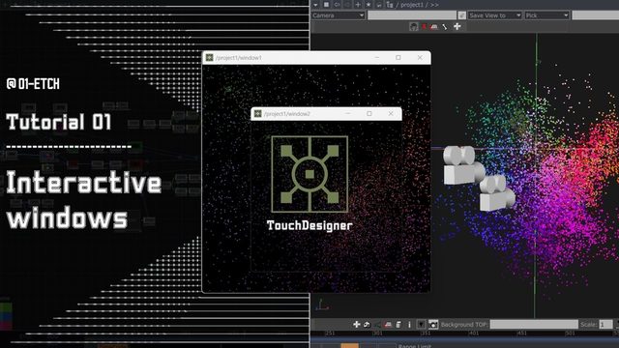Click the small edit icon right of the camera field
The height and width of the screenshot is (348, 619).
coord(462,15)
